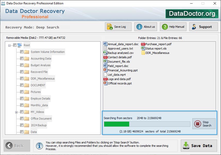Click Backup analysed.csv spreadsheet icon
Image resolution: width=221 pixels, height=155 pixels.
(105, 53)
